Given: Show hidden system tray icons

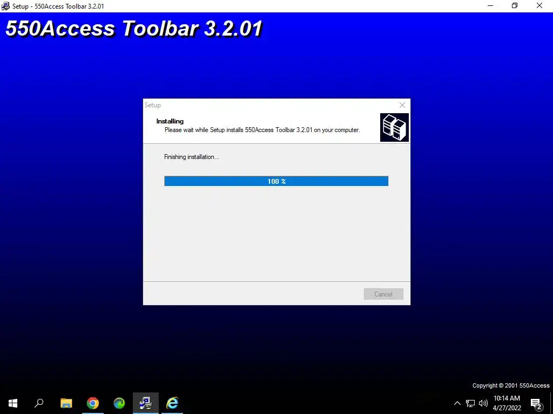Looking at the screenshot, I should [457, 403].
